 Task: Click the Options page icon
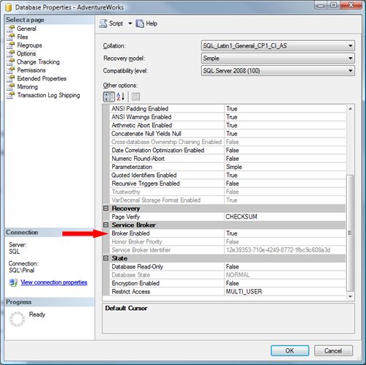(x=10, y=53)
